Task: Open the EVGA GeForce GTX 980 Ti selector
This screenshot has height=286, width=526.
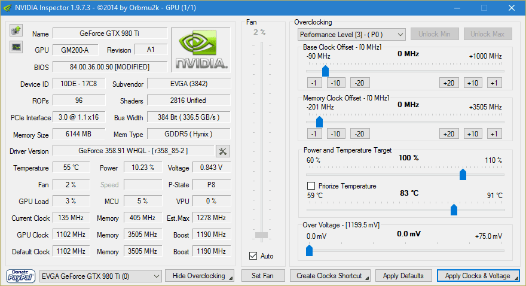Action: 100,276
